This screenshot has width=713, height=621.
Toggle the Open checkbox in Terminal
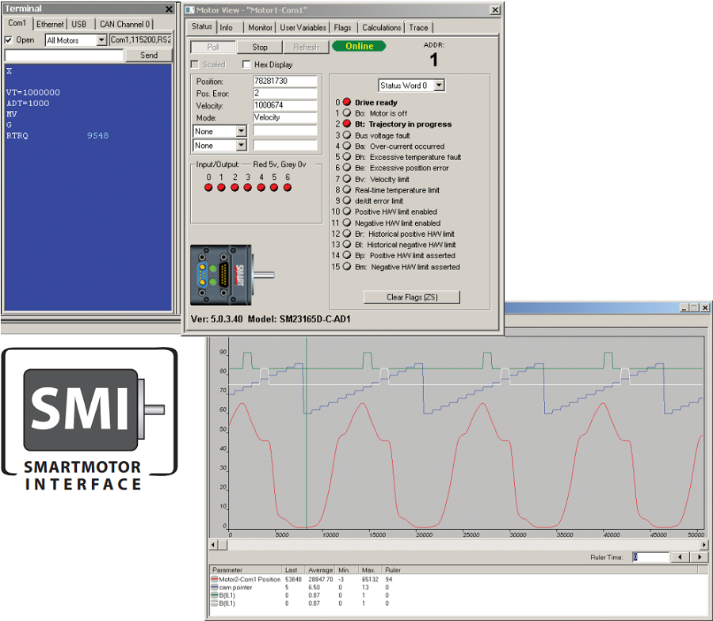tap(8, 40)
